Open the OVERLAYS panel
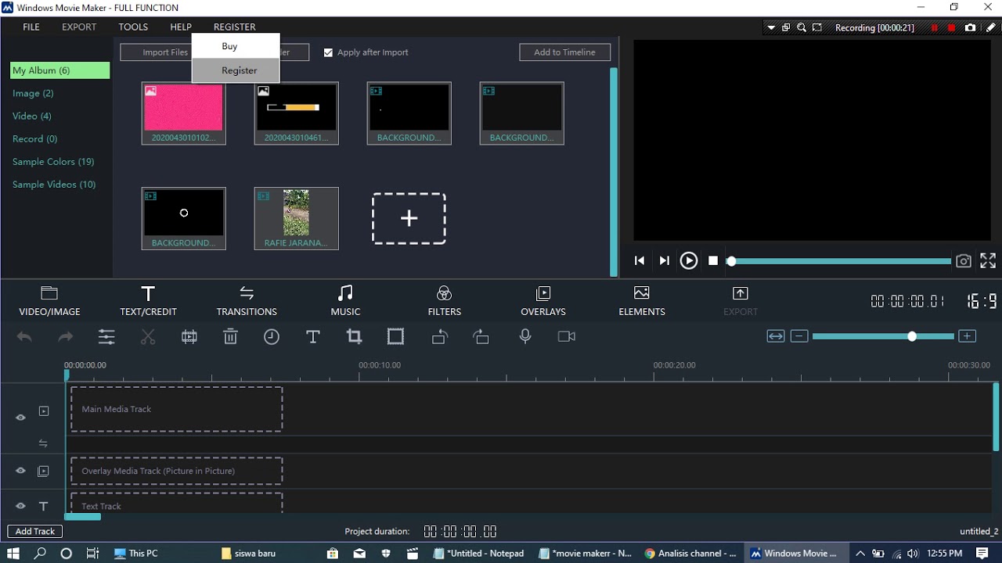1002x563 pixels. coord(543,301)
